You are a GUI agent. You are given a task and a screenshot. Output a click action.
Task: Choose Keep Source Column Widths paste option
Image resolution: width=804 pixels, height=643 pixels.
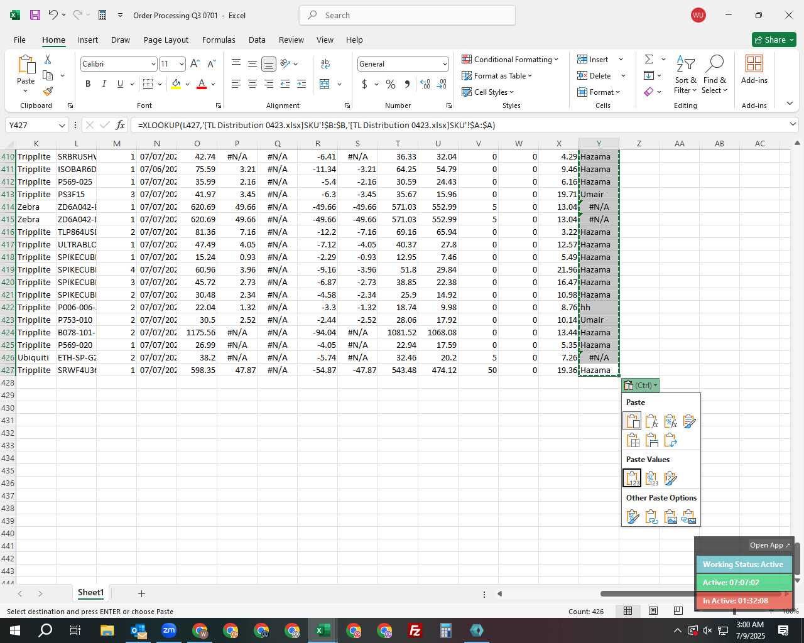pos(651,440)
